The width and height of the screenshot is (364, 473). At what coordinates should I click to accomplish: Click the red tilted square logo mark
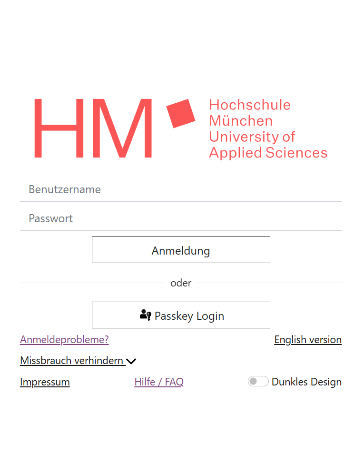181,113
